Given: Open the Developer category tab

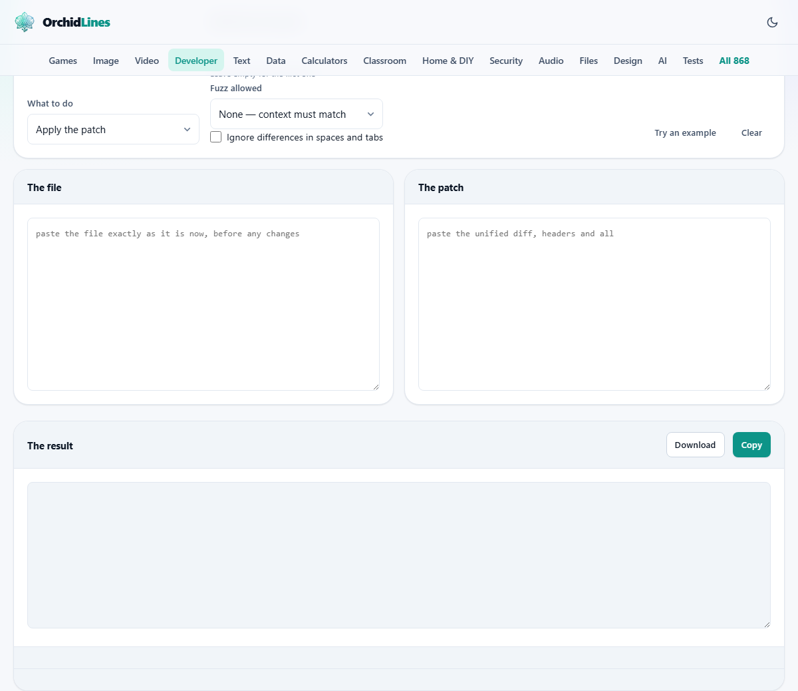Looking at the screenshot, I should pos(196,61).
